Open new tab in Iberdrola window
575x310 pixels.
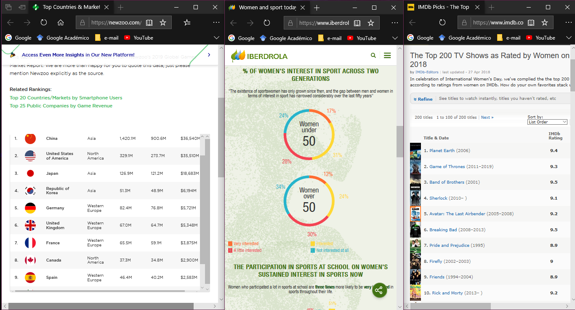[317, 7]
